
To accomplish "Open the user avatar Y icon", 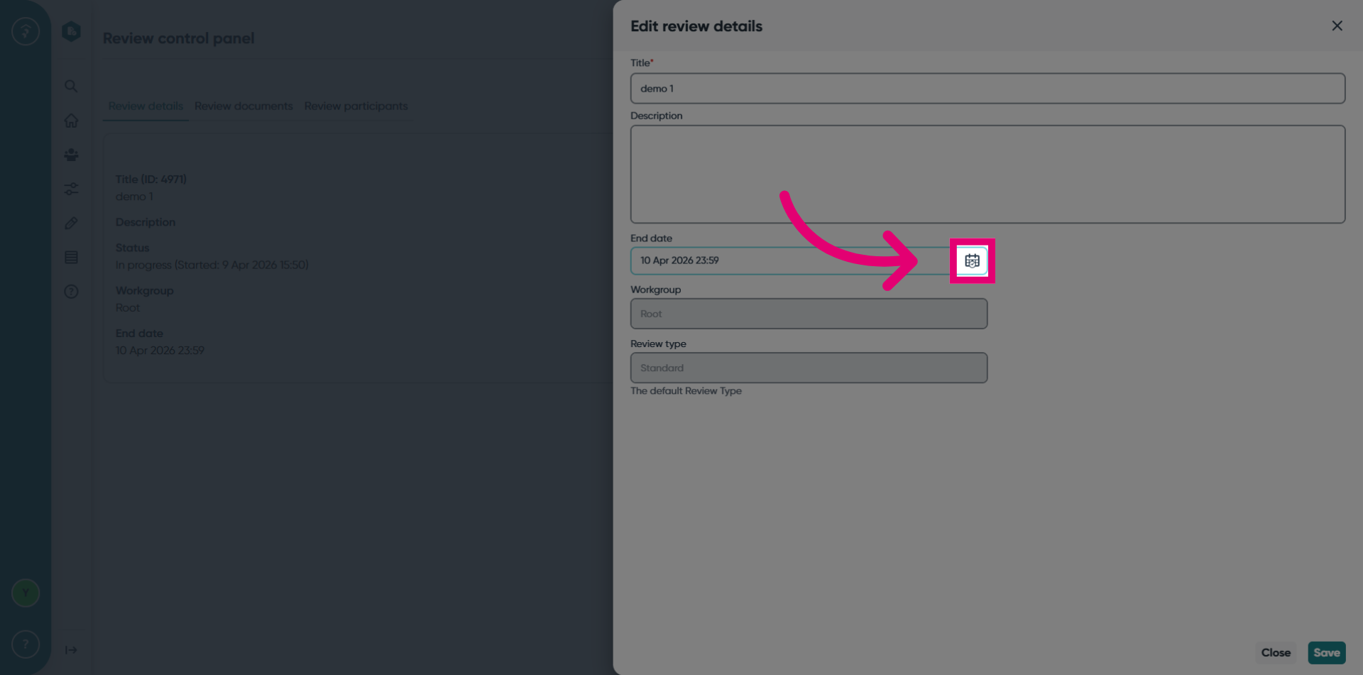I will tap(26, 593).
